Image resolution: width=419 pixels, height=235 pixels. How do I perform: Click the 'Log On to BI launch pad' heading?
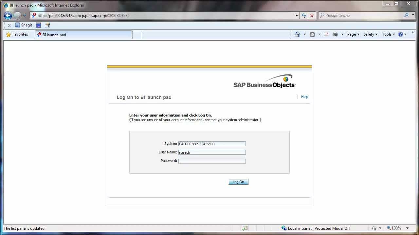point(144,97)
